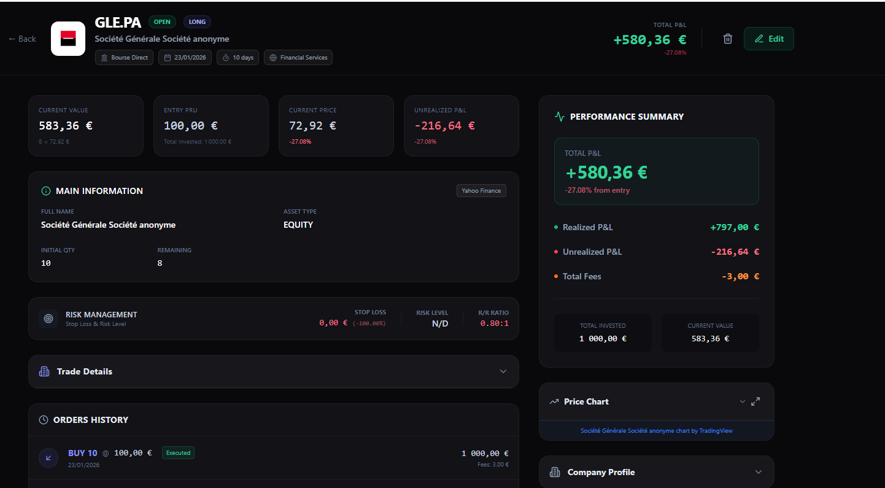The height and width of the screenshot is (488, 885).
Task: Open the TradingView chart link
Action: tap(656, 430)
